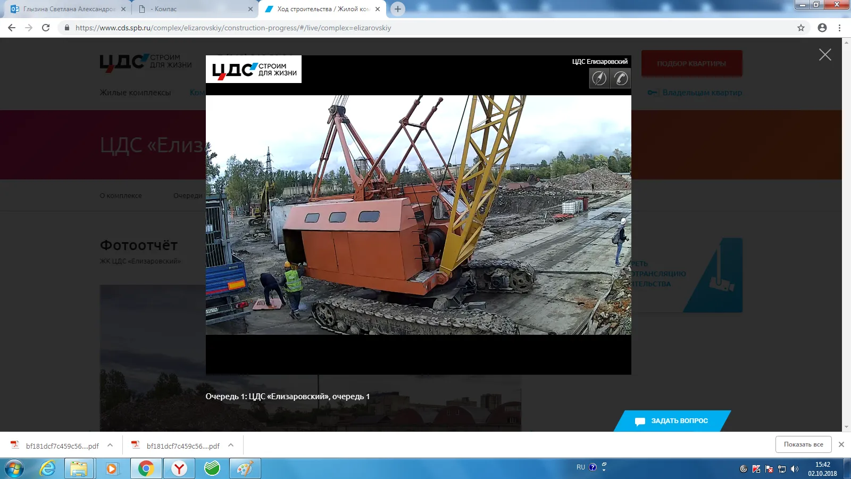Close the Глызина Светлана tab
This screenshot has height=479, width=851.
pos(123,9)
